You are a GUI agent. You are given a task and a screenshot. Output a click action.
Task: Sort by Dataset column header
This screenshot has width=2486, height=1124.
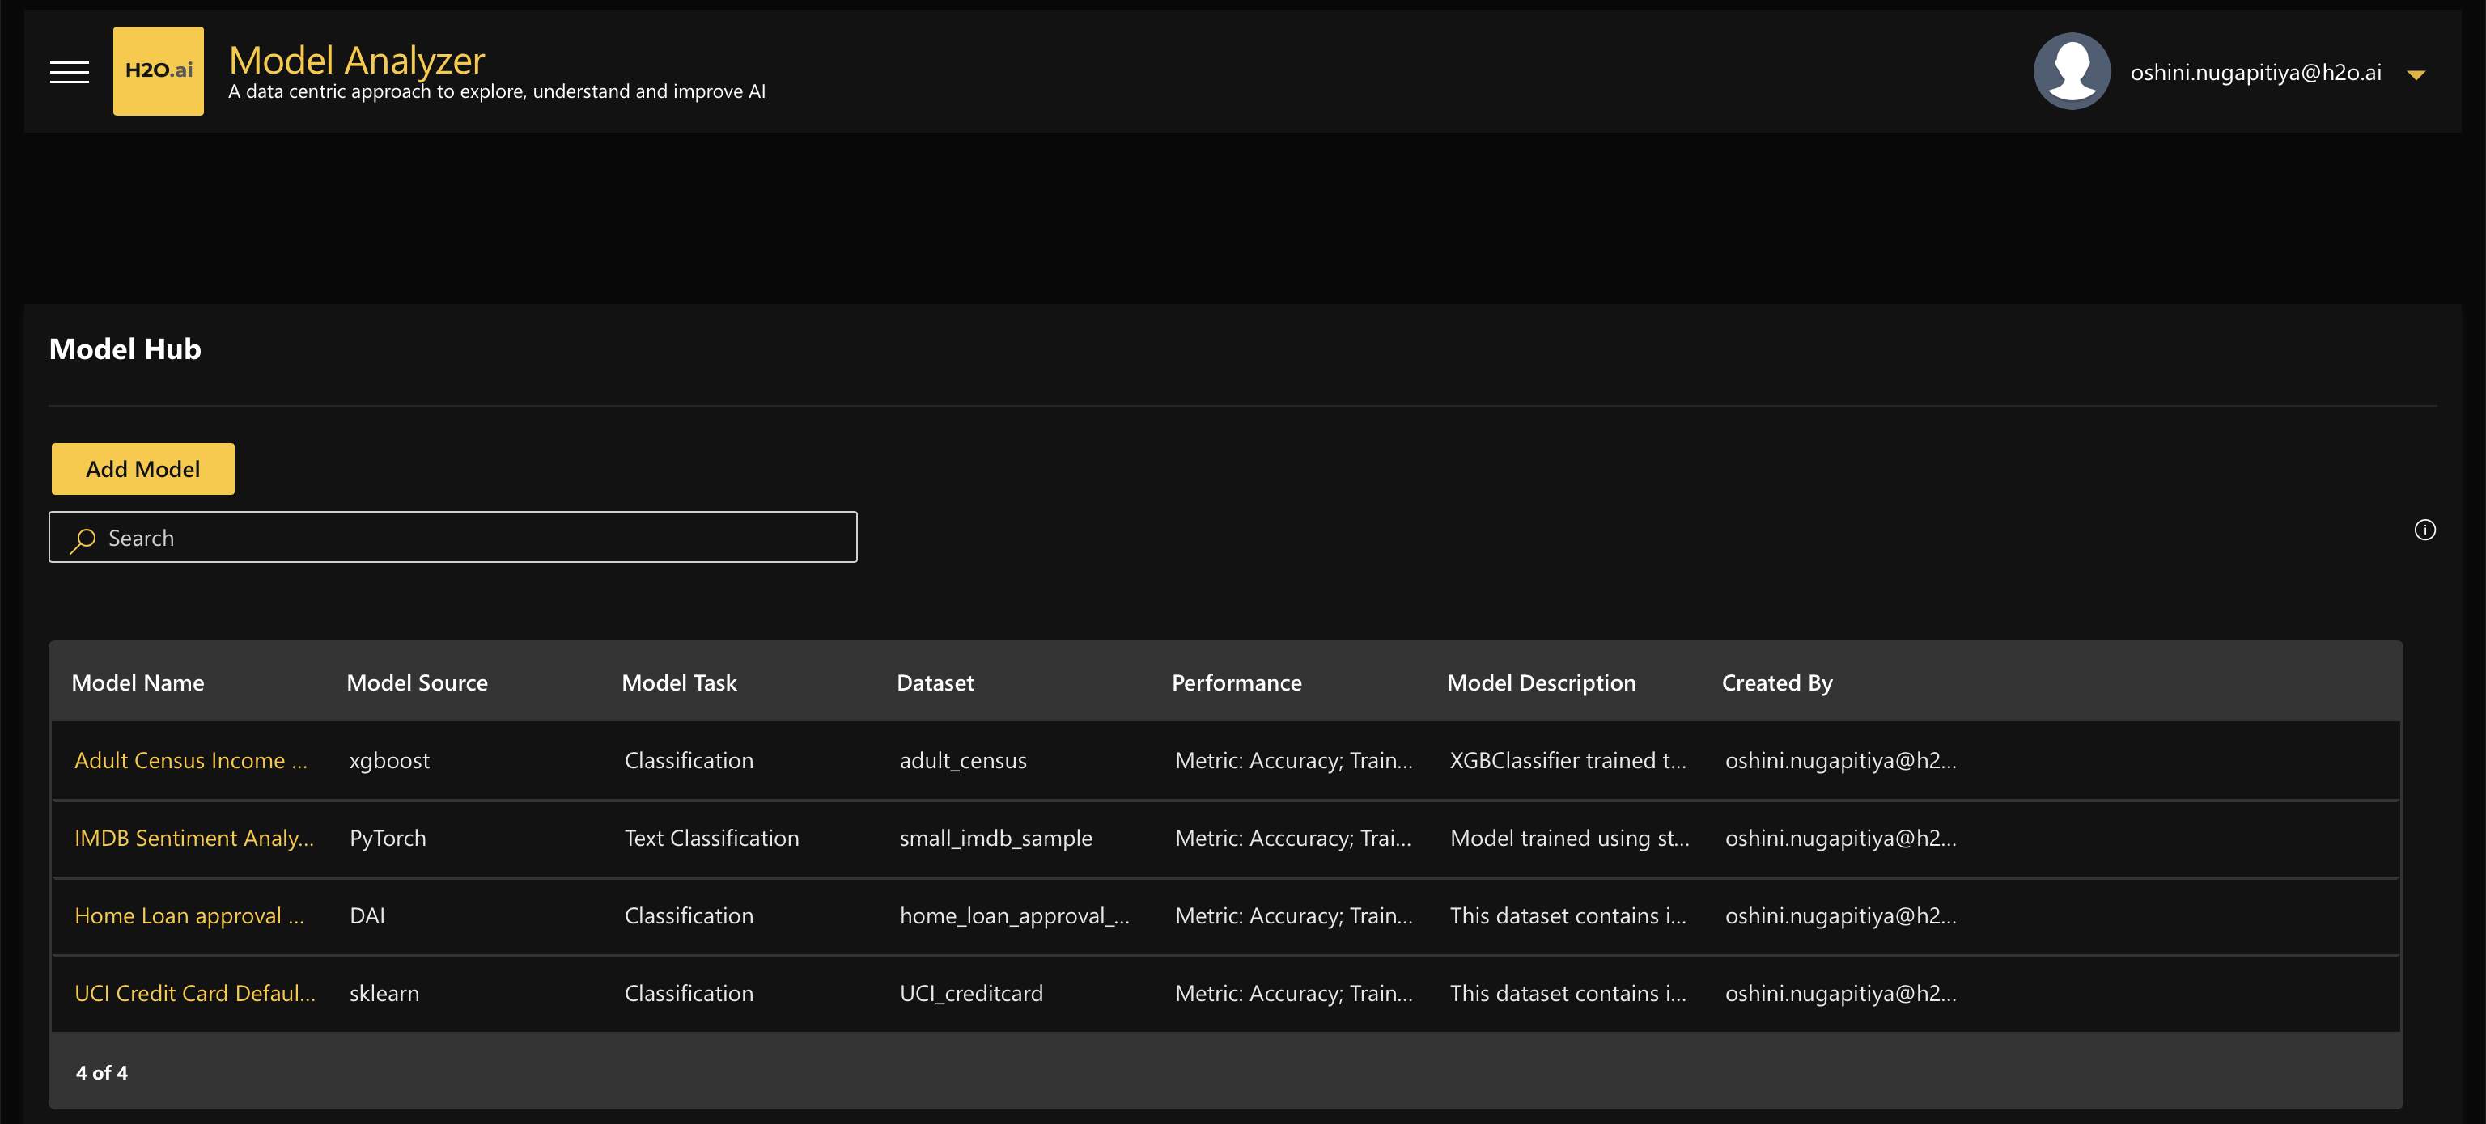point(935,682)
